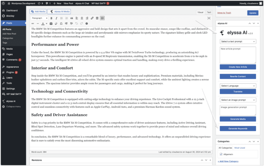Click Rewrite Content button
The width and height of the screenshot is (264, 166).
[x=238, y=76]
